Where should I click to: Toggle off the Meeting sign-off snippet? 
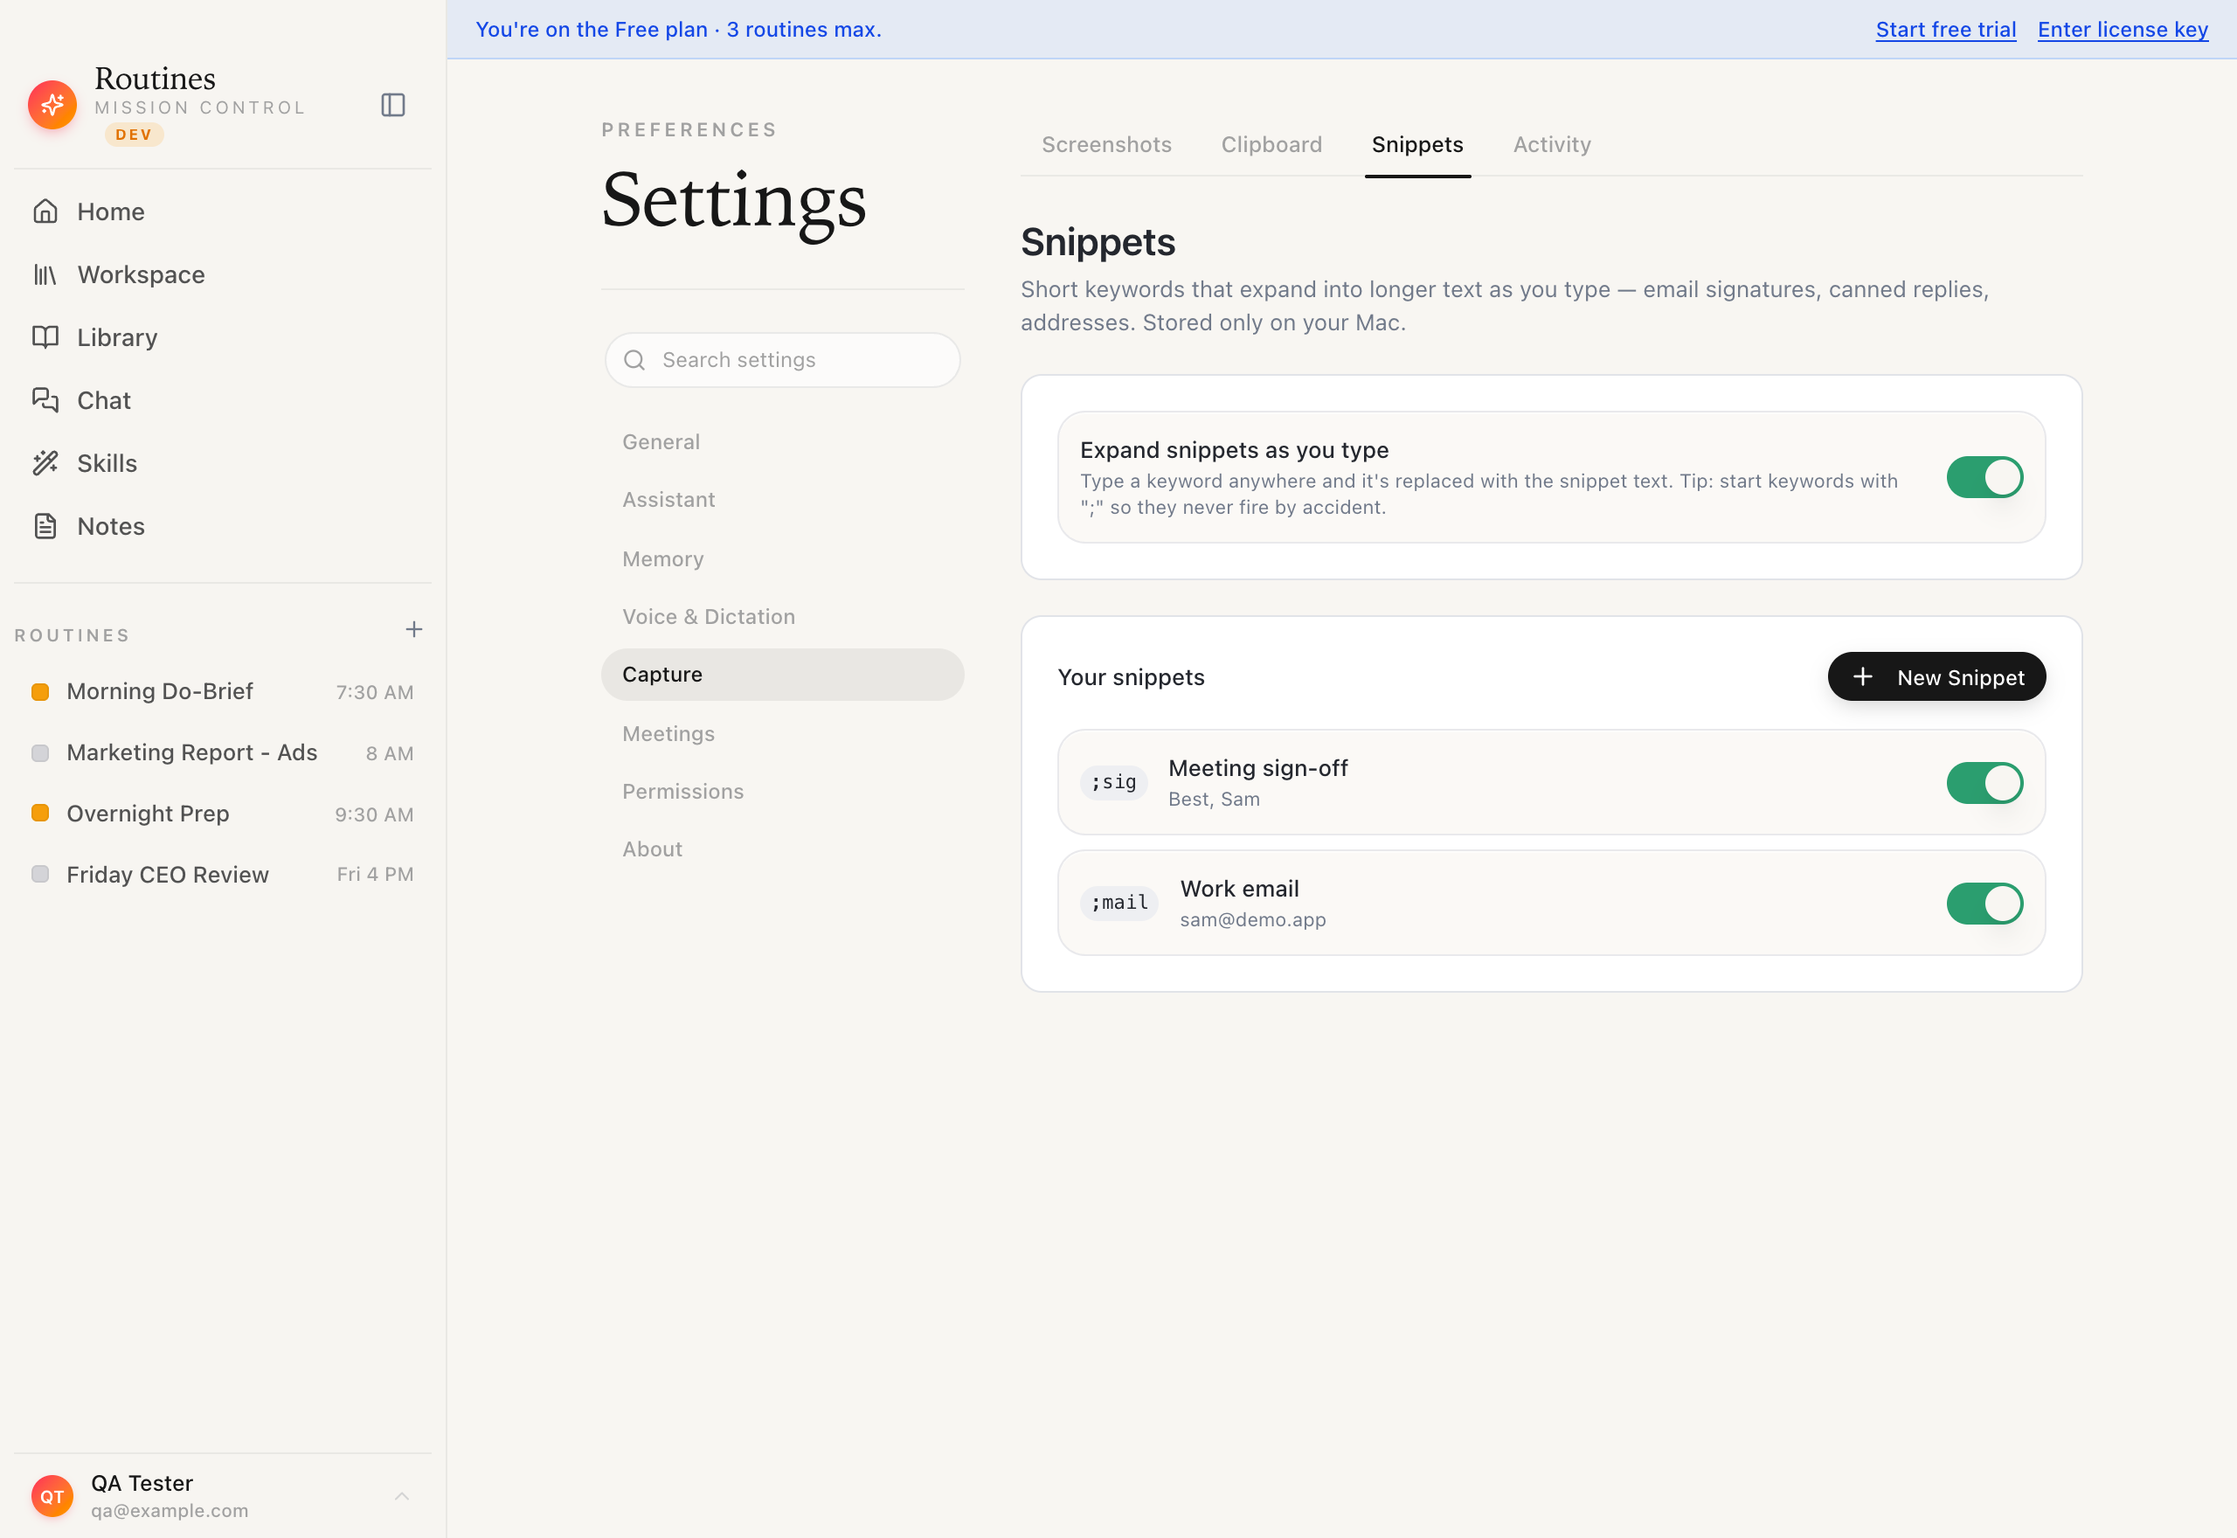coord(1984,782)
